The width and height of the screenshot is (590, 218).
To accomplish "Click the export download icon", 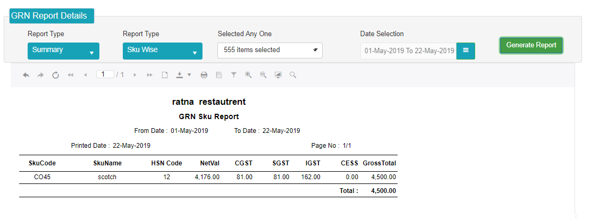I will click(x=180, y=75).
